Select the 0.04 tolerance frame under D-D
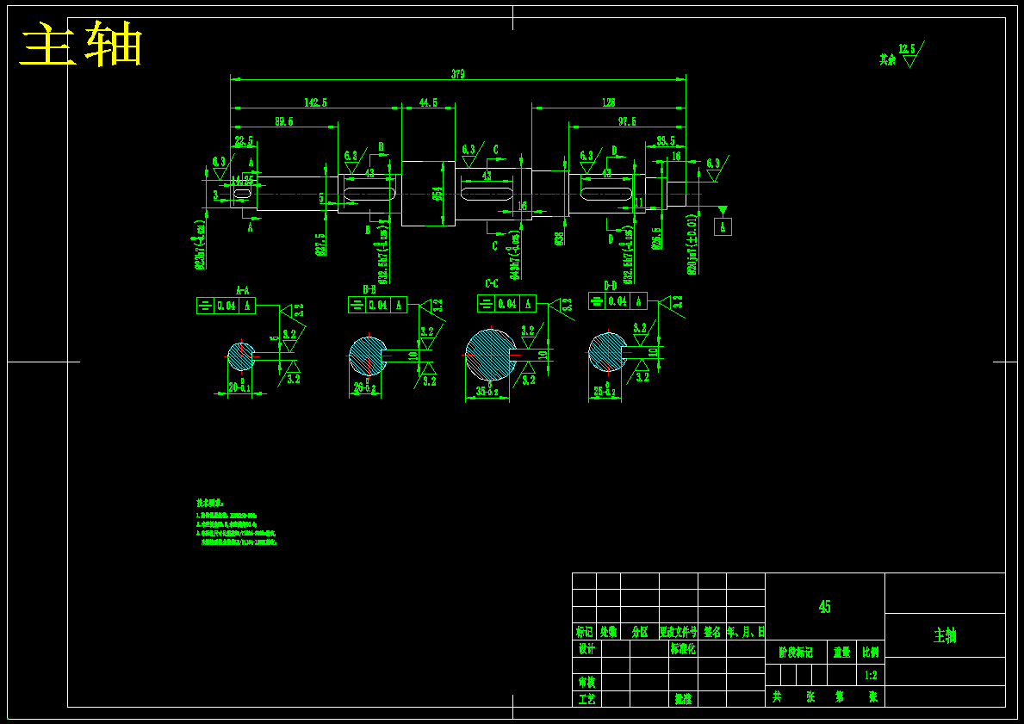 (618, 301)
